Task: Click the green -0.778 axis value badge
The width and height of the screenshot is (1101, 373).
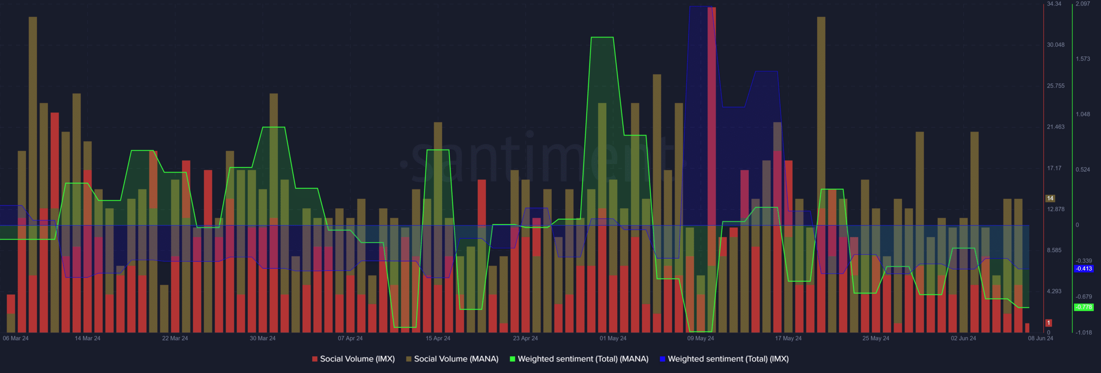Action: click(1084, 307)
